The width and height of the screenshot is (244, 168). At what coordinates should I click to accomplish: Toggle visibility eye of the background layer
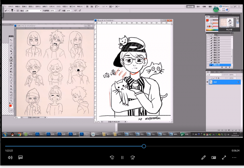coord(207,82)
